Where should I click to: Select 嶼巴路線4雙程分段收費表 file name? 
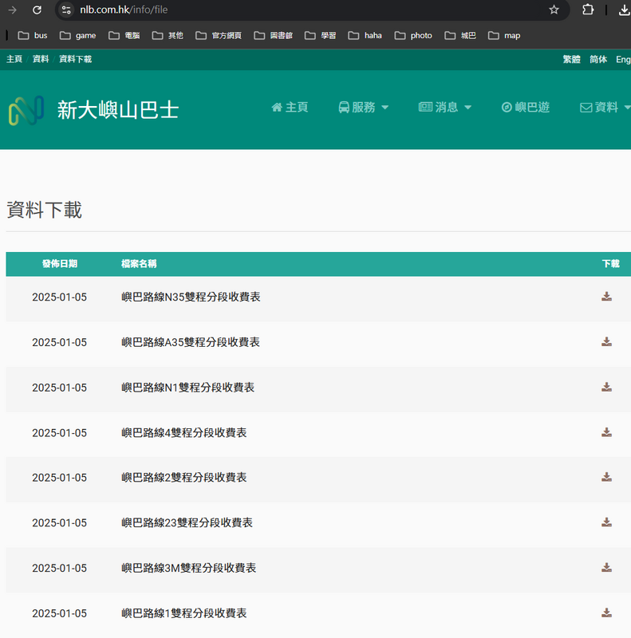click(184, 432)
